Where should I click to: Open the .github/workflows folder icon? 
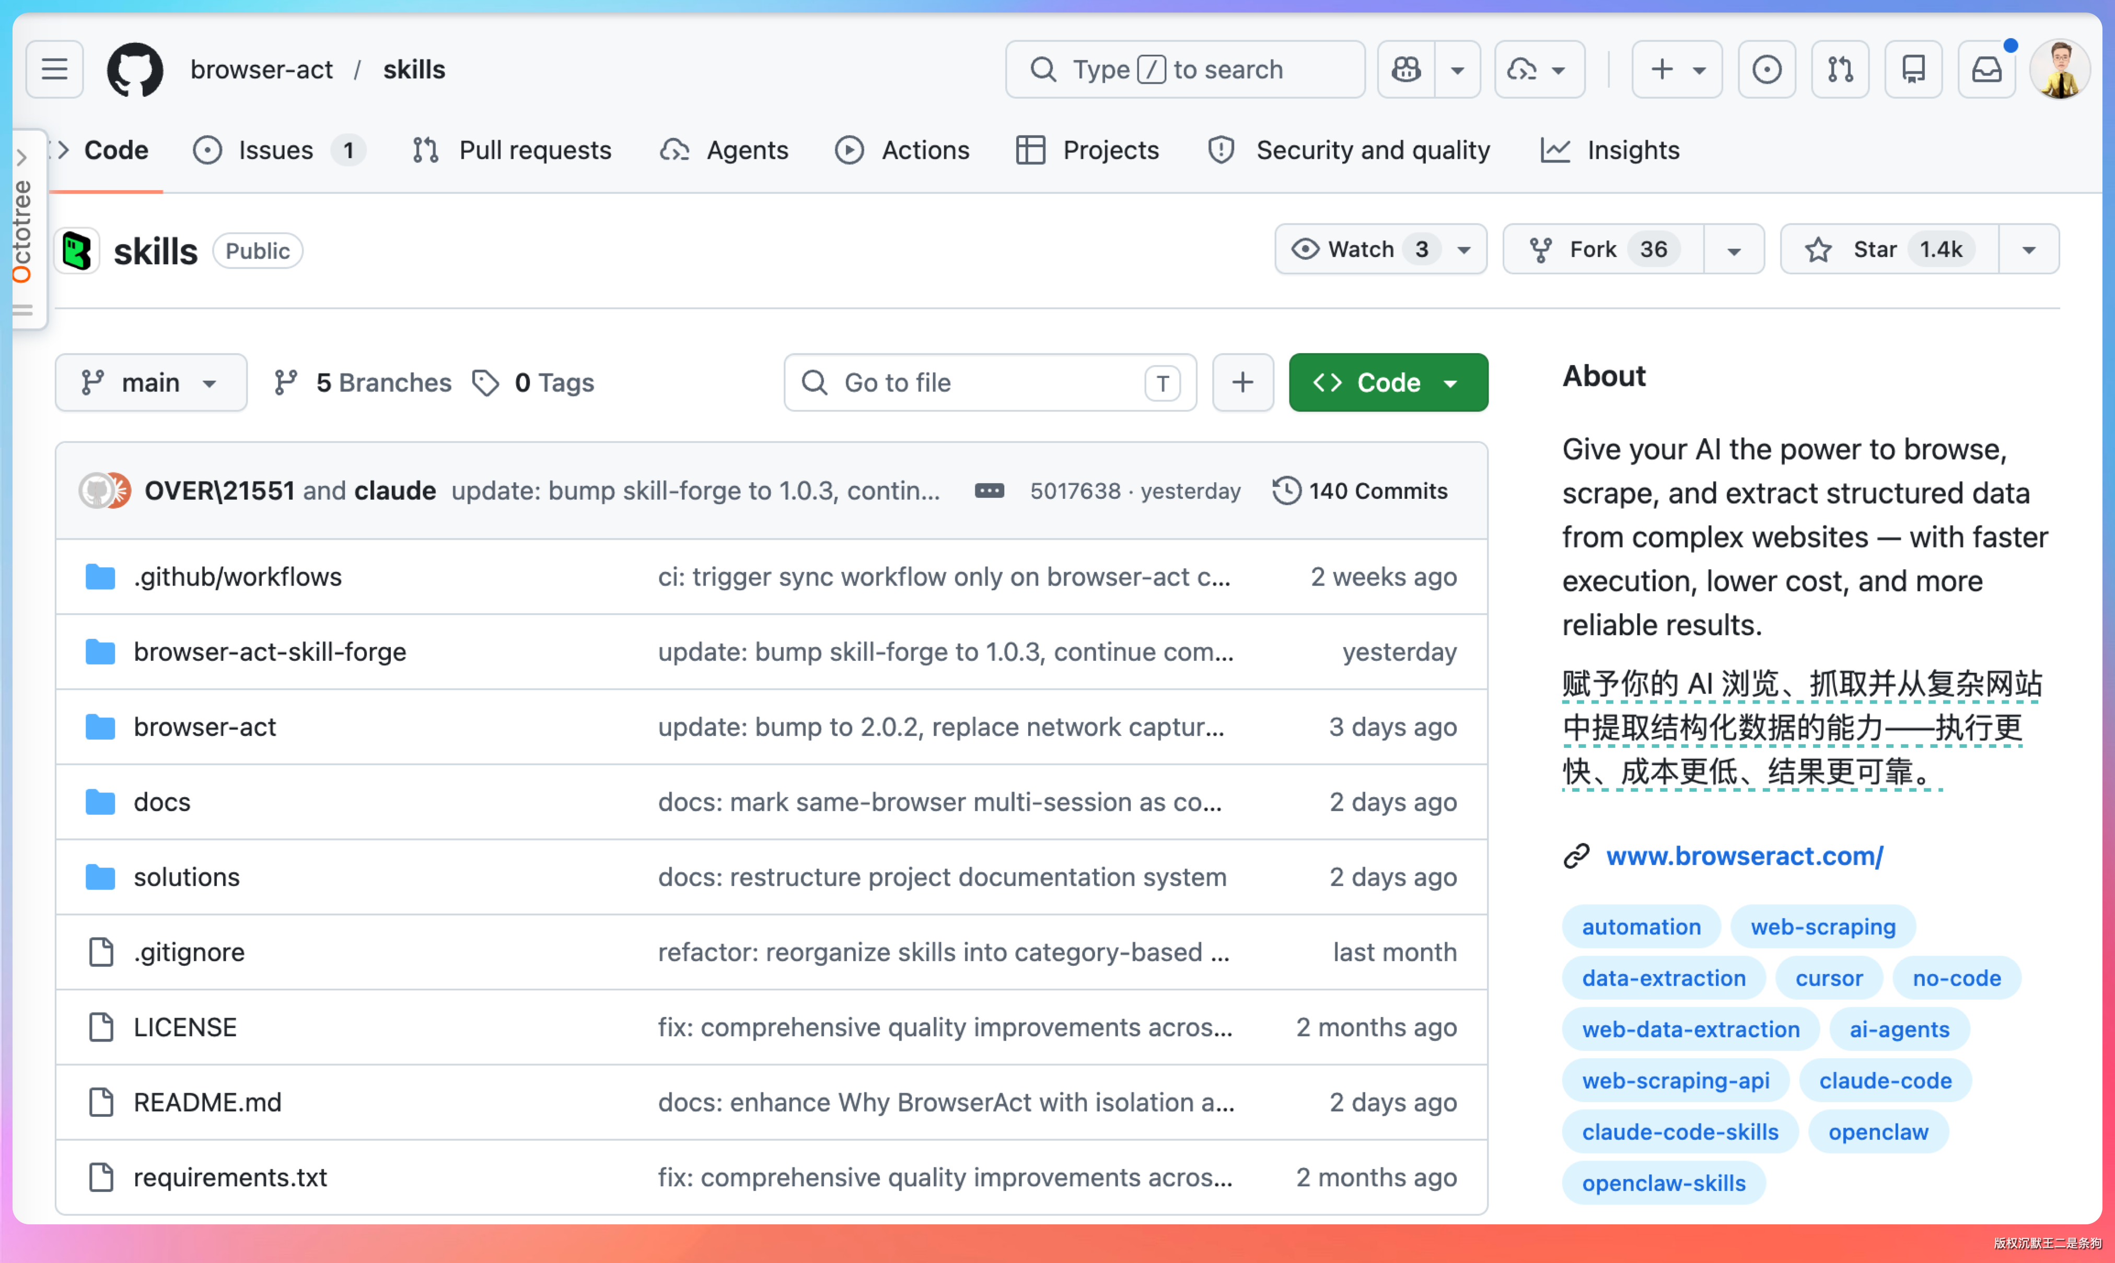pos(100,577)
